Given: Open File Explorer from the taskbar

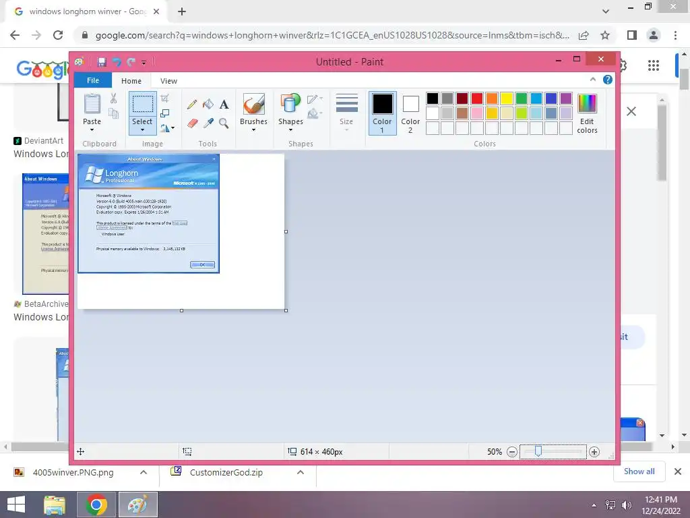Looking at the screenshot, I should pyautogui.click(x=55, y=505).
